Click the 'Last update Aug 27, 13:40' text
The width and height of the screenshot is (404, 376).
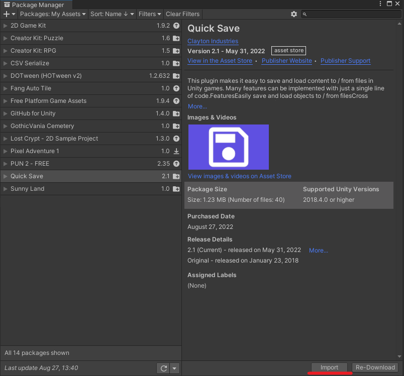[41, 368]
